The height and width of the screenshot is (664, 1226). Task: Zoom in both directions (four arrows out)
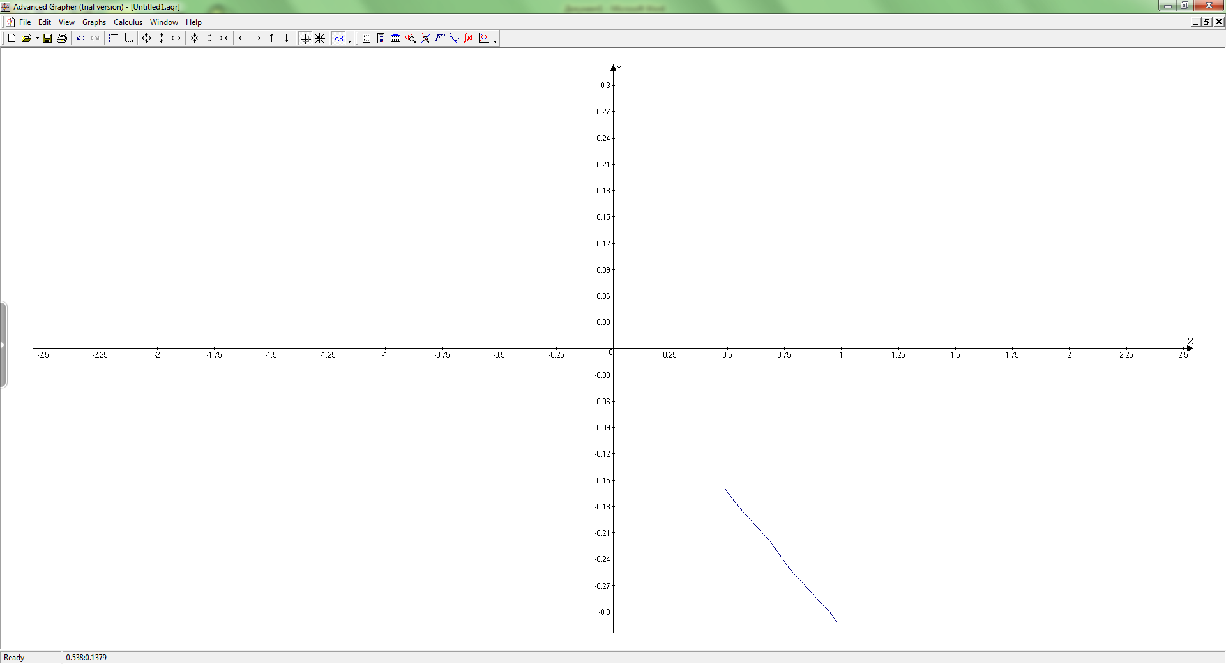(147, 38)
